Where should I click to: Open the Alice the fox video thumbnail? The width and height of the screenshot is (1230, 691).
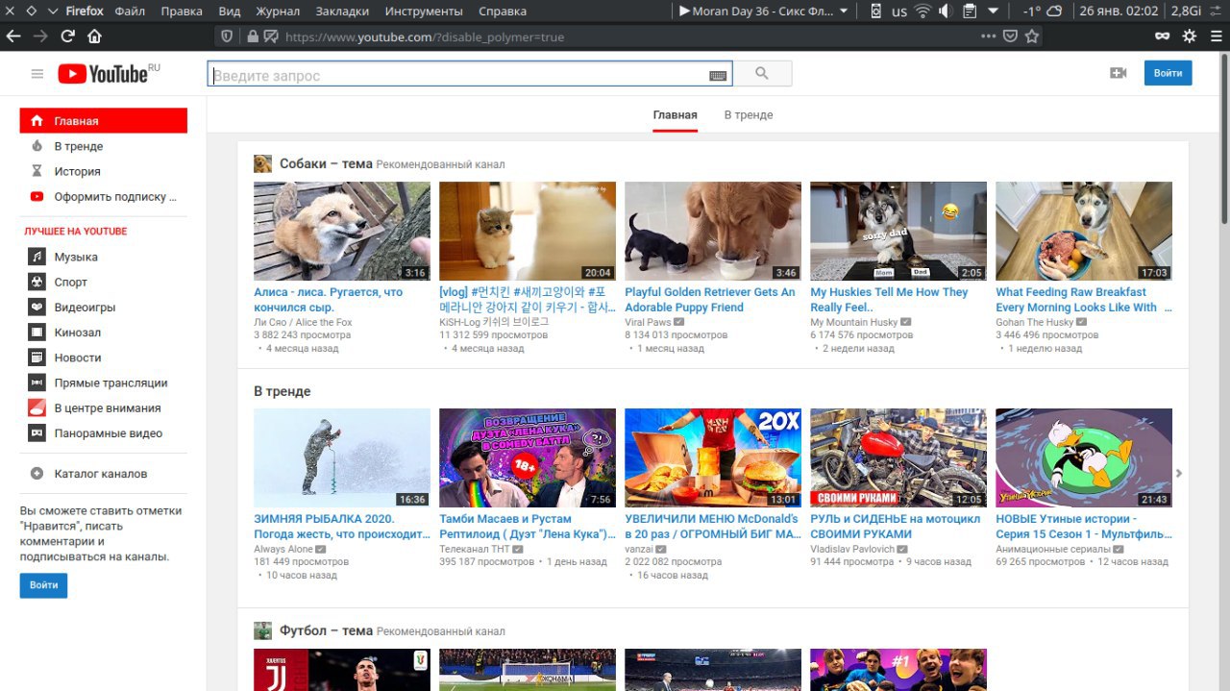click(x=342, y=231)
